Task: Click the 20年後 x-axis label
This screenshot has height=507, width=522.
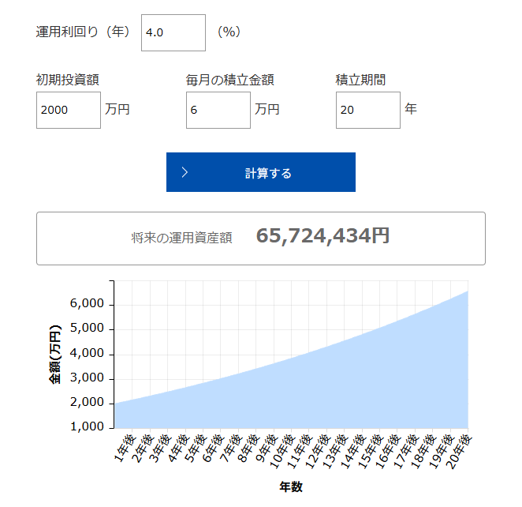Action: click(x=457, y=452)
